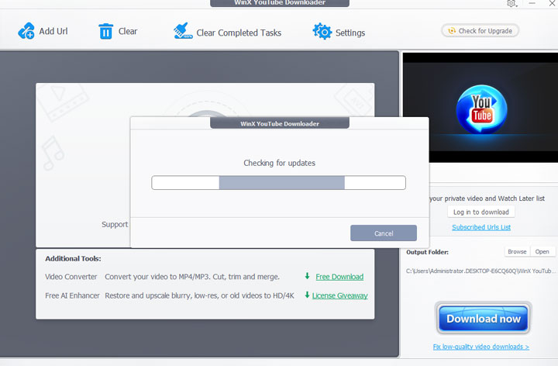
Task: Click the output folder path text
Action: pyautogui.click(x=479, y=271)
